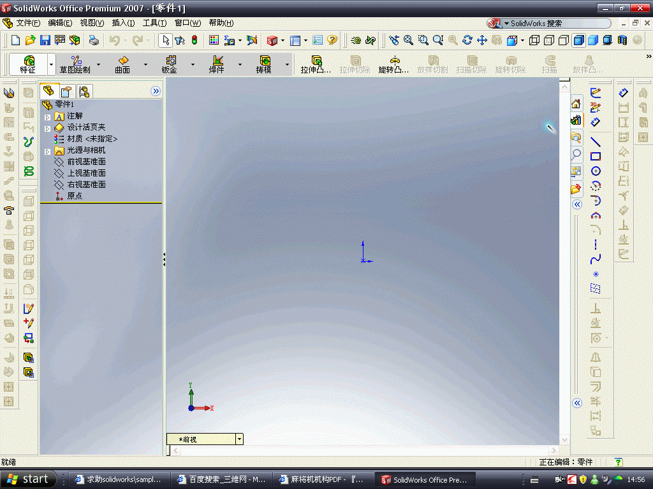
Task: Select the 钣金 command manager button
Action: [170, 64]
